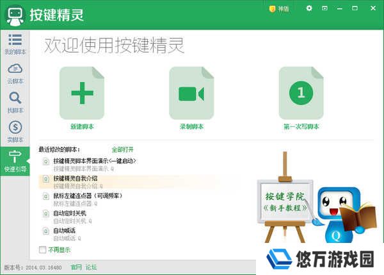This screenshot has height=275, width=384.
Task: Open 按键精灵脚本界面演示<一键启动> script
Action: pyautogui.click(x=95, y=161)
